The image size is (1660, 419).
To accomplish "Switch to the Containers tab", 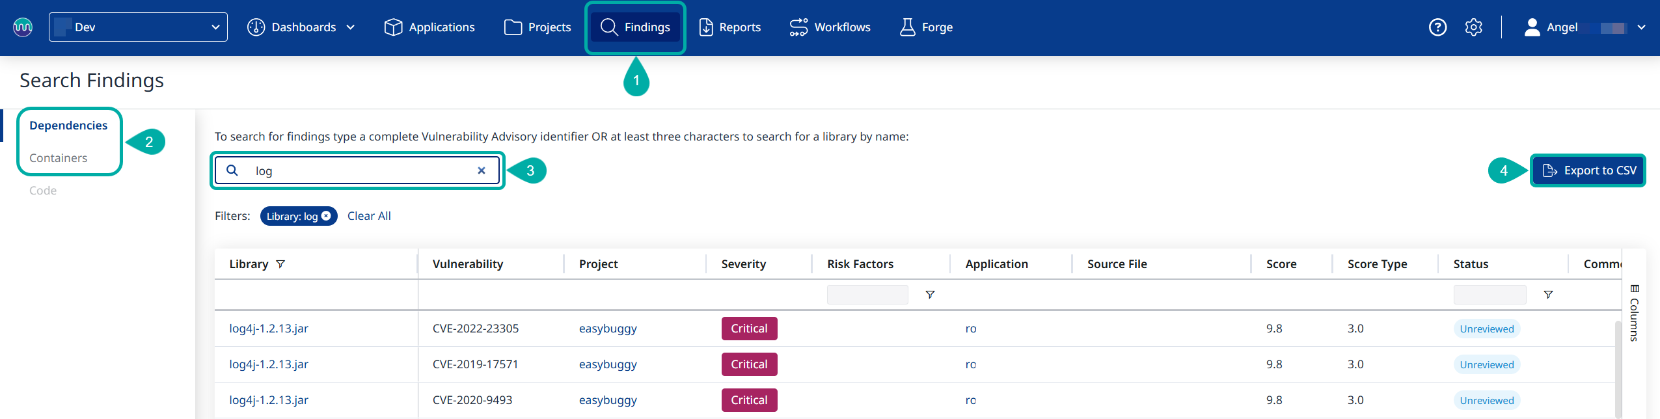I will (x=58, y=158).
